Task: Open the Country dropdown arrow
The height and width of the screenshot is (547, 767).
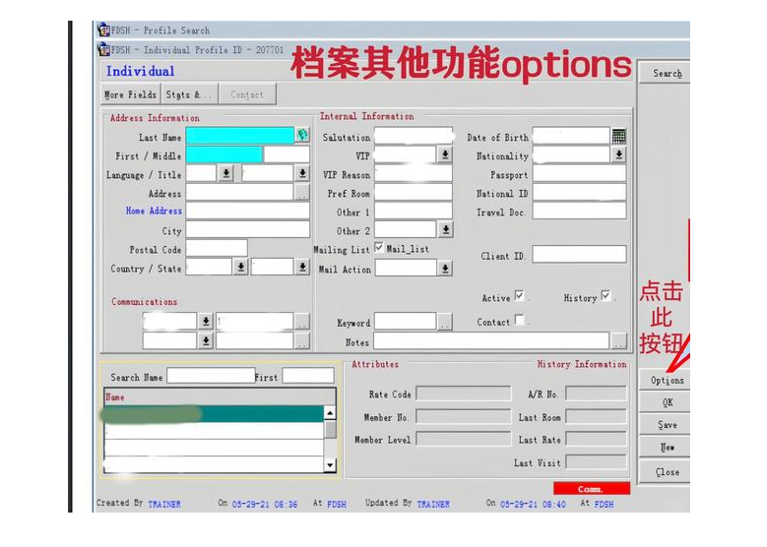Action: click(x=240, y=268)
